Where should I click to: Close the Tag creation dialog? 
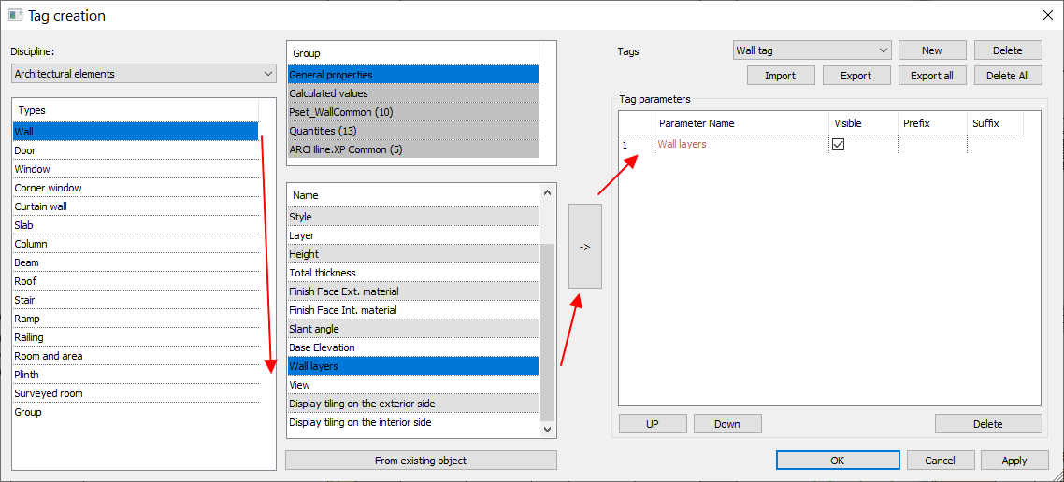coord(1048,15)
